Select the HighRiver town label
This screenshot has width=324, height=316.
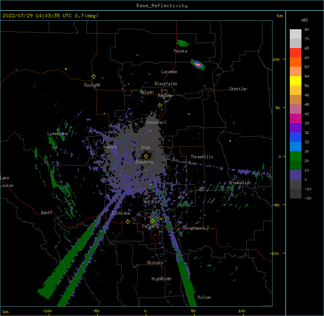pyautogui.click(x=161, y=279)
